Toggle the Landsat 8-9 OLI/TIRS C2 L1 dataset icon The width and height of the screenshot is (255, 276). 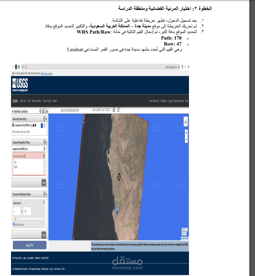[14, 125]
